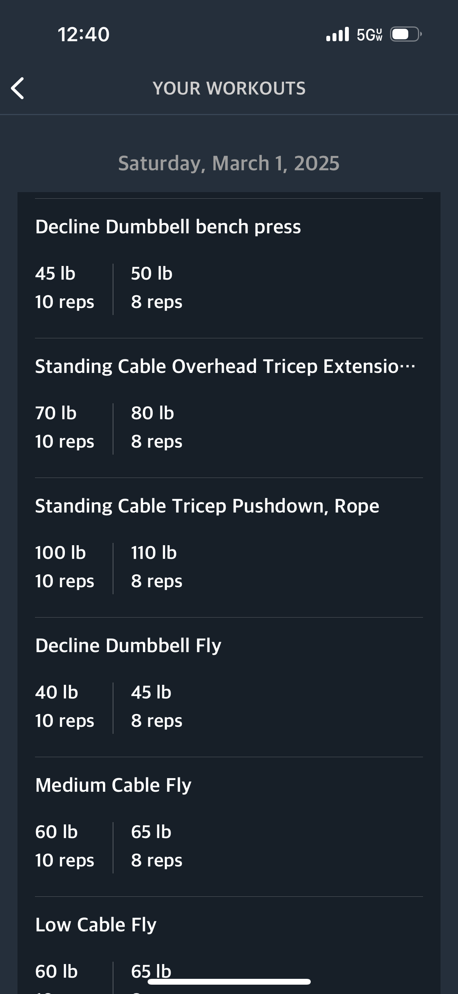458x994 pixels.
Task: Tap the home indicator bar at bottom
Action: pyautogui.click(x=229, y=982)
